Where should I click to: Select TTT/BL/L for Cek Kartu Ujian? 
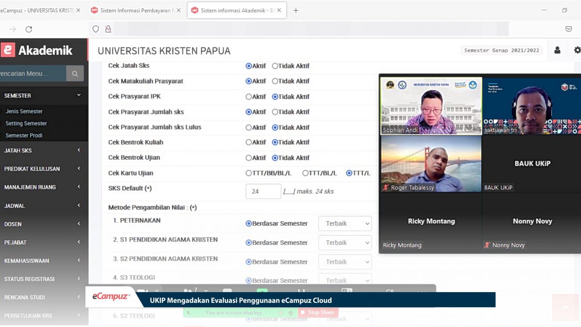point(306,173)
